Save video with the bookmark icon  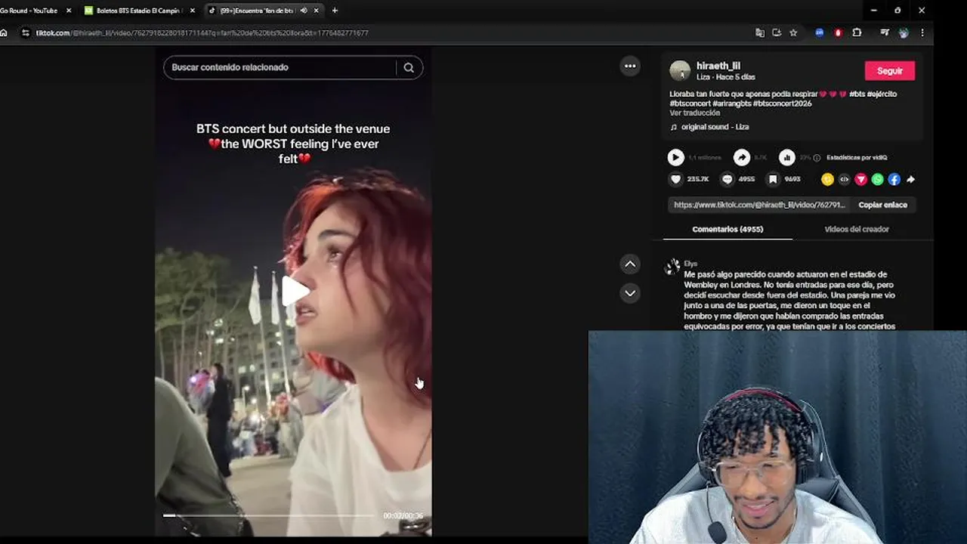point(773,179)
